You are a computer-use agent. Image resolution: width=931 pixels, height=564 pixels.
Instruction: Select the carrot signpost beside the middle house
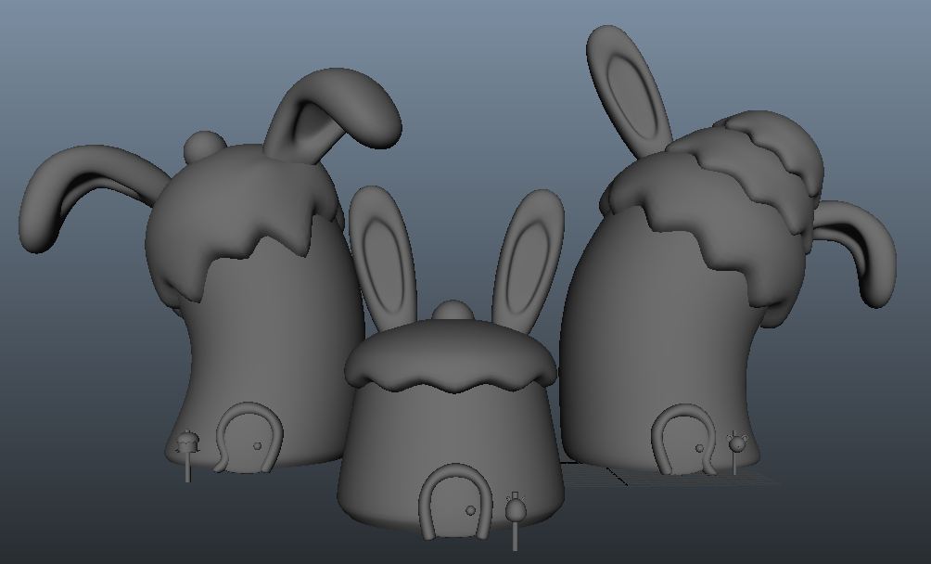pyautogui.click(x=516, y=520)
